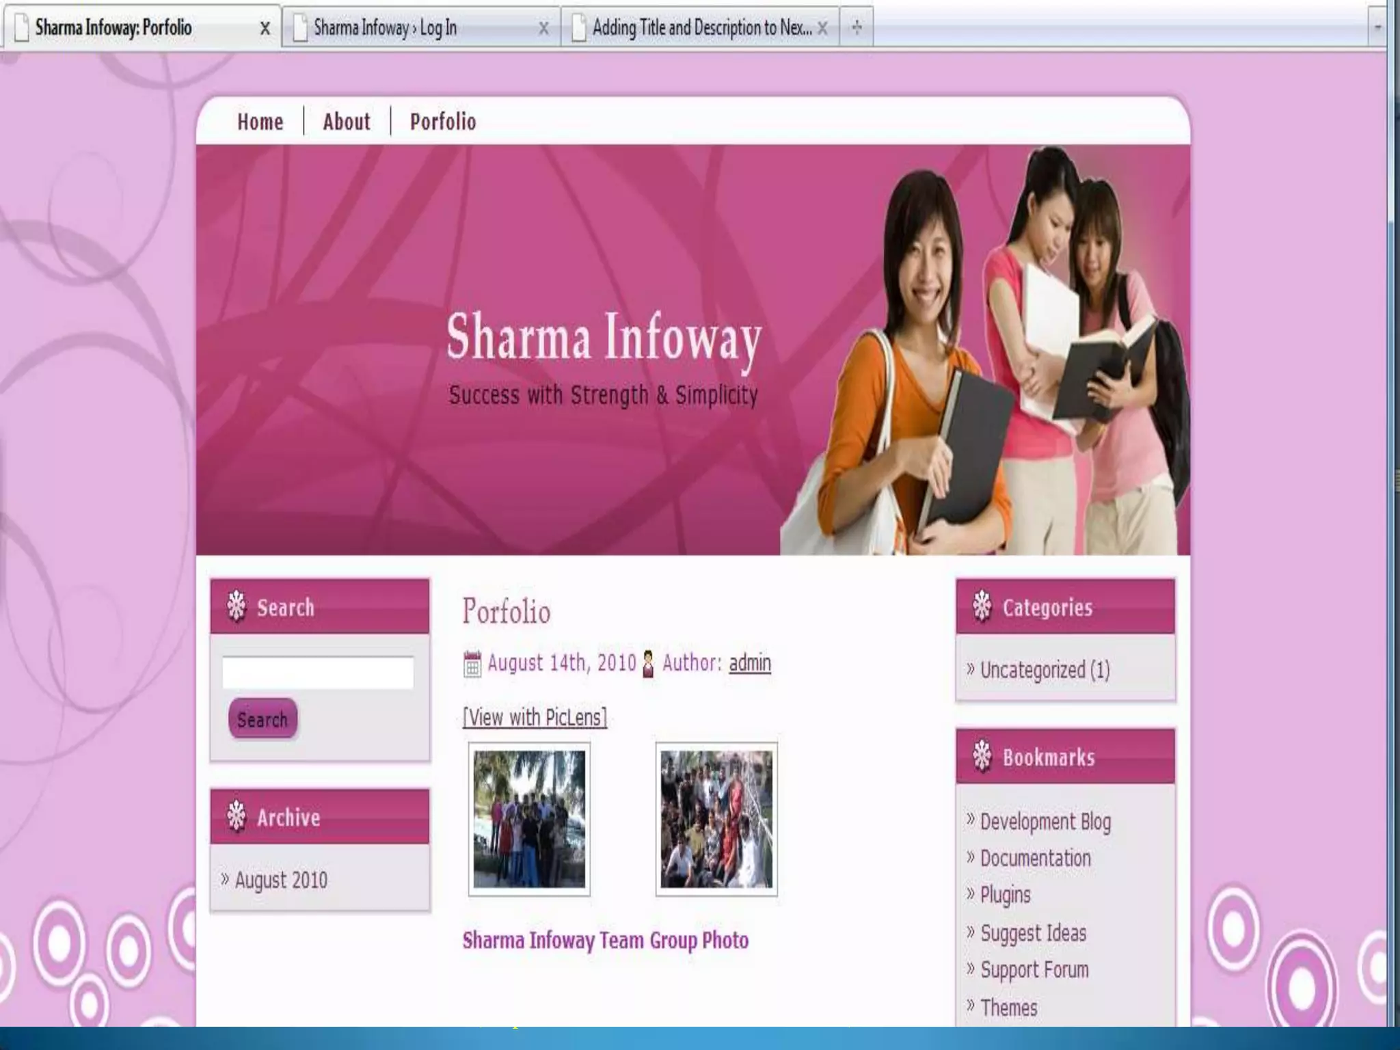Click the snowflake icon in Archive header
The width and height of the screenshot is (1400, 1050).
[237, 816]
